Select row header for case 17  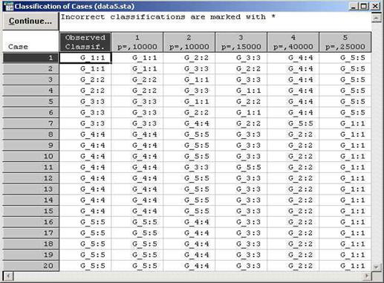tap(30, 232)
